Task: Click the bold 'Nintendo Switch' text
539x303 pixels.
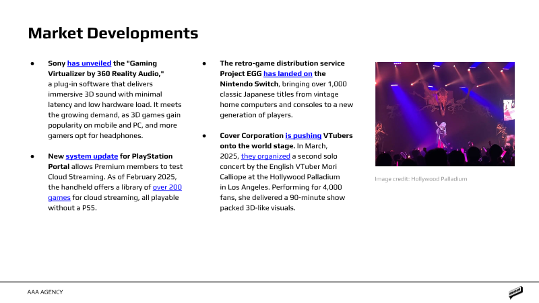Action: pos(249,83)
